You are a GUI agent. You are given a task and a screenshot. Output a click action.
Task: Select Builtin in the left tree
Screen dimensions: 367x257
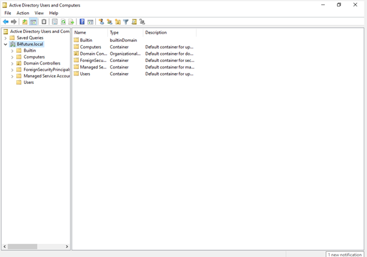(x=26, y=50)
